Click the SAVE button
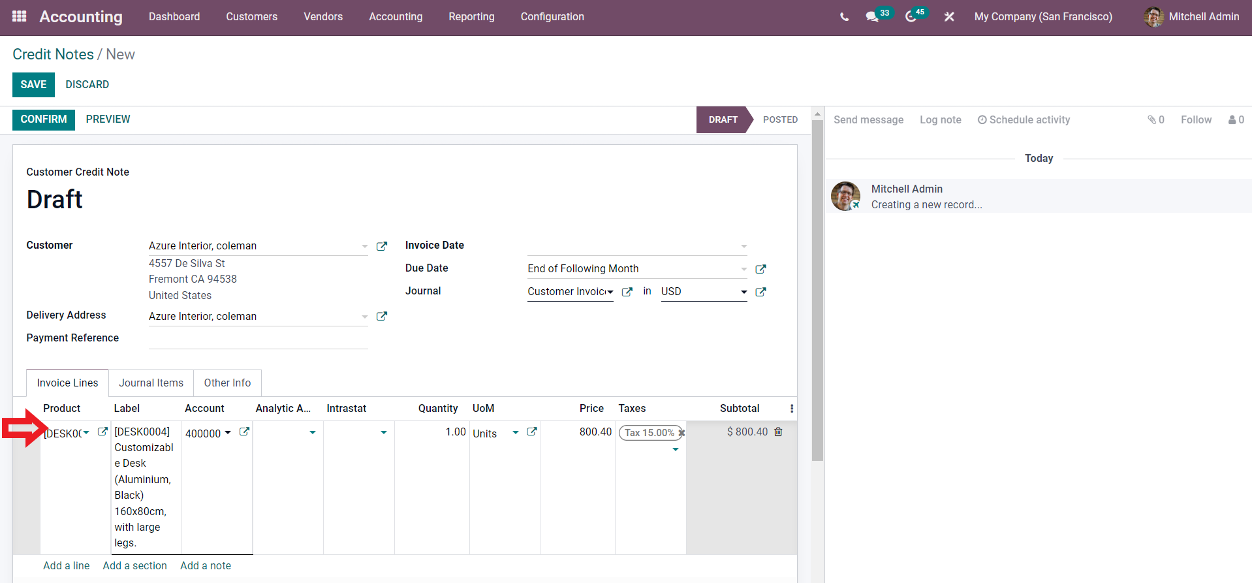Viewport: 1252px width, 583px height. click(x=33, y=84)
